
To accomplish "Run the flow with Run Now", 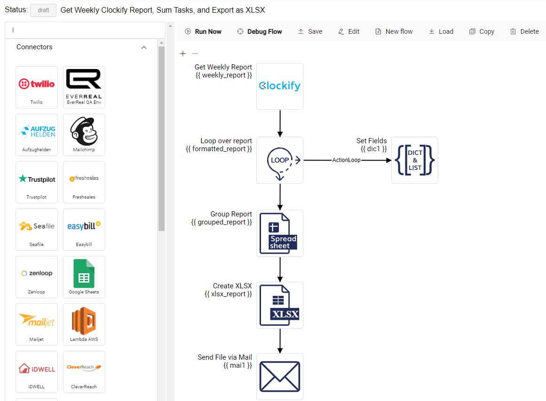I will pyautogui.click(x=203, y=31).
